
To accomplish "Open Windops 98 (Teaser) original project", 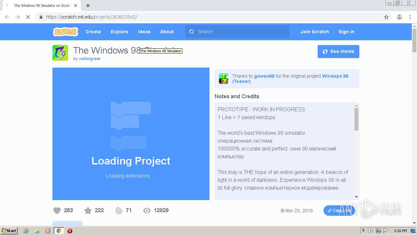I will click(335, 76).
